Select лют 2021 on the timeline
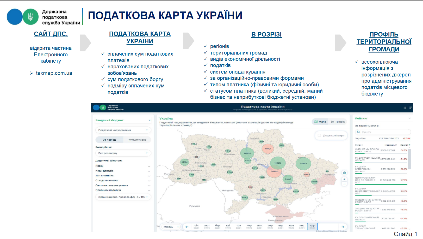This screenshot has width=423, height=239. (207, 227)
